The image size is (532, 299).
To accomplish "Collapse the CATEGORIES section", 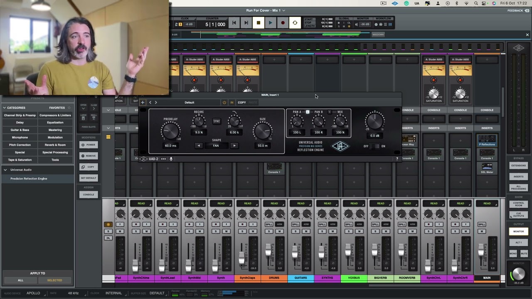I will coord(4,108).
